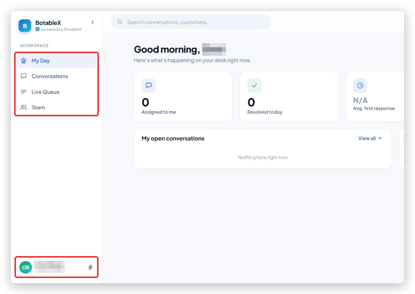Viewport: 415px width, 294px height.
Task: Click the search magnifier icon
Action: pos(120,22)
